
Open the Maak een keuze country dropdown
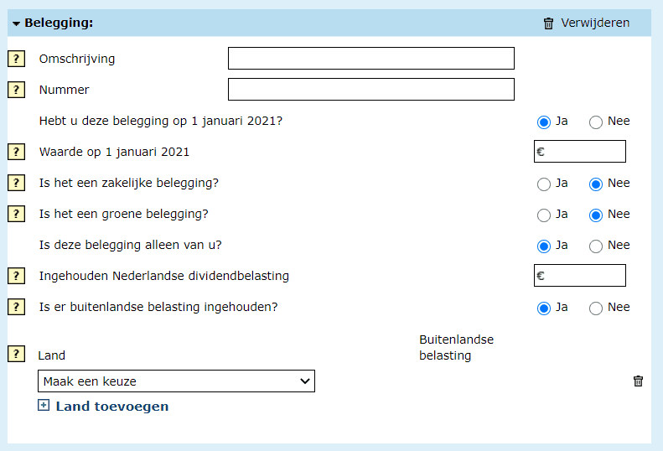[x=176, y=381]
